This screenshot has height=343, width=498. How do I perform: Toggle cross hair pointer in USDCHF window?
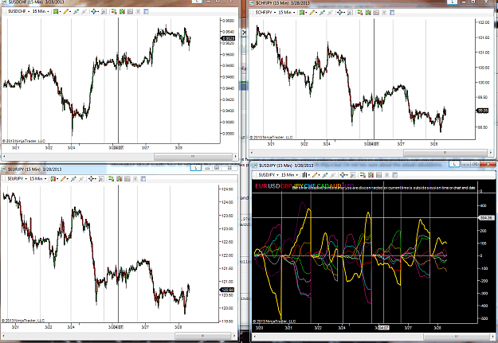[x=94, y=11]
